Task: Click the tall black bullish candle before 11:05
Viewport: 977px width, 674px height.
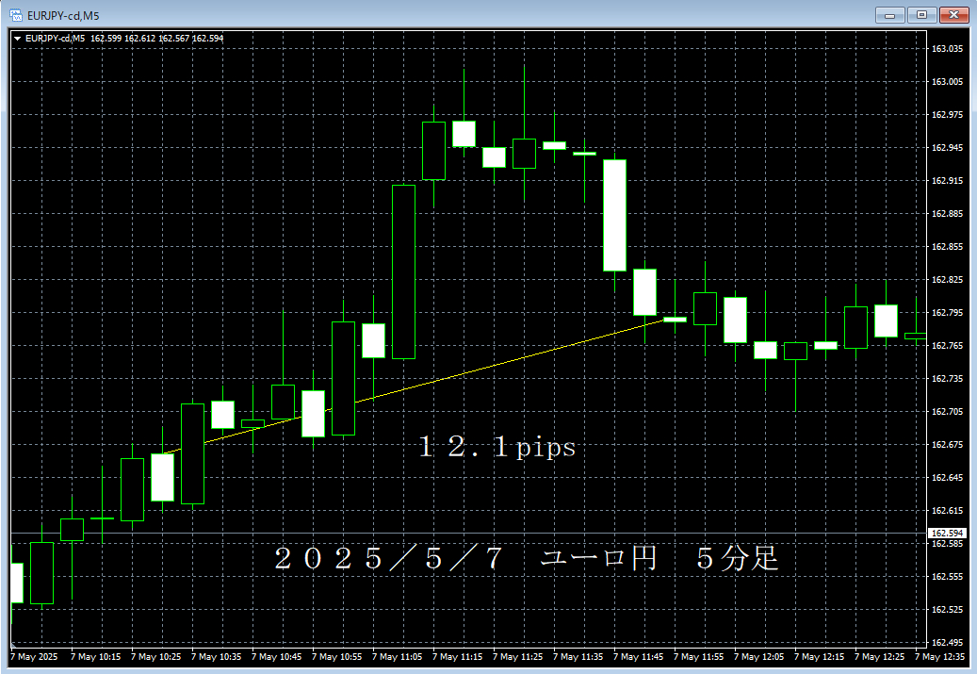Action: coord(404,271)
